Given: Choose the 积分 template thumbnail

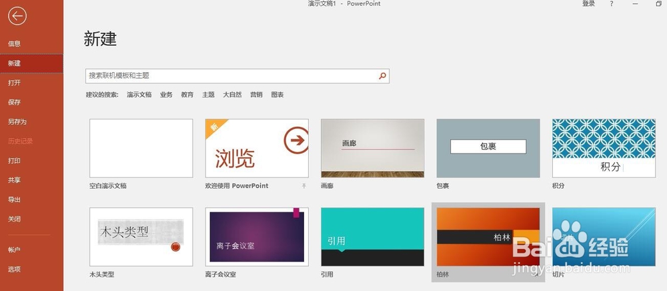Looking at the screenshot, I should [x=604, y=148].
